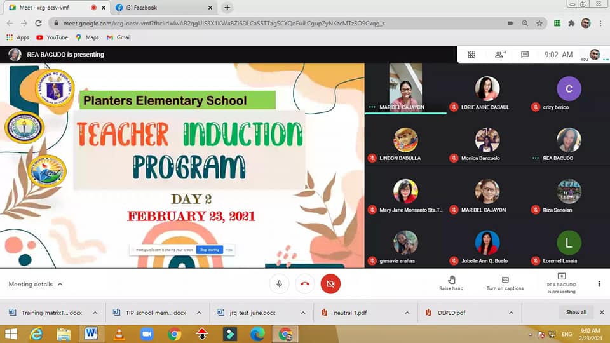Open the Chrome three-dot menu
The width and height of the screenshot is (610, 343).
coord(600,24)
